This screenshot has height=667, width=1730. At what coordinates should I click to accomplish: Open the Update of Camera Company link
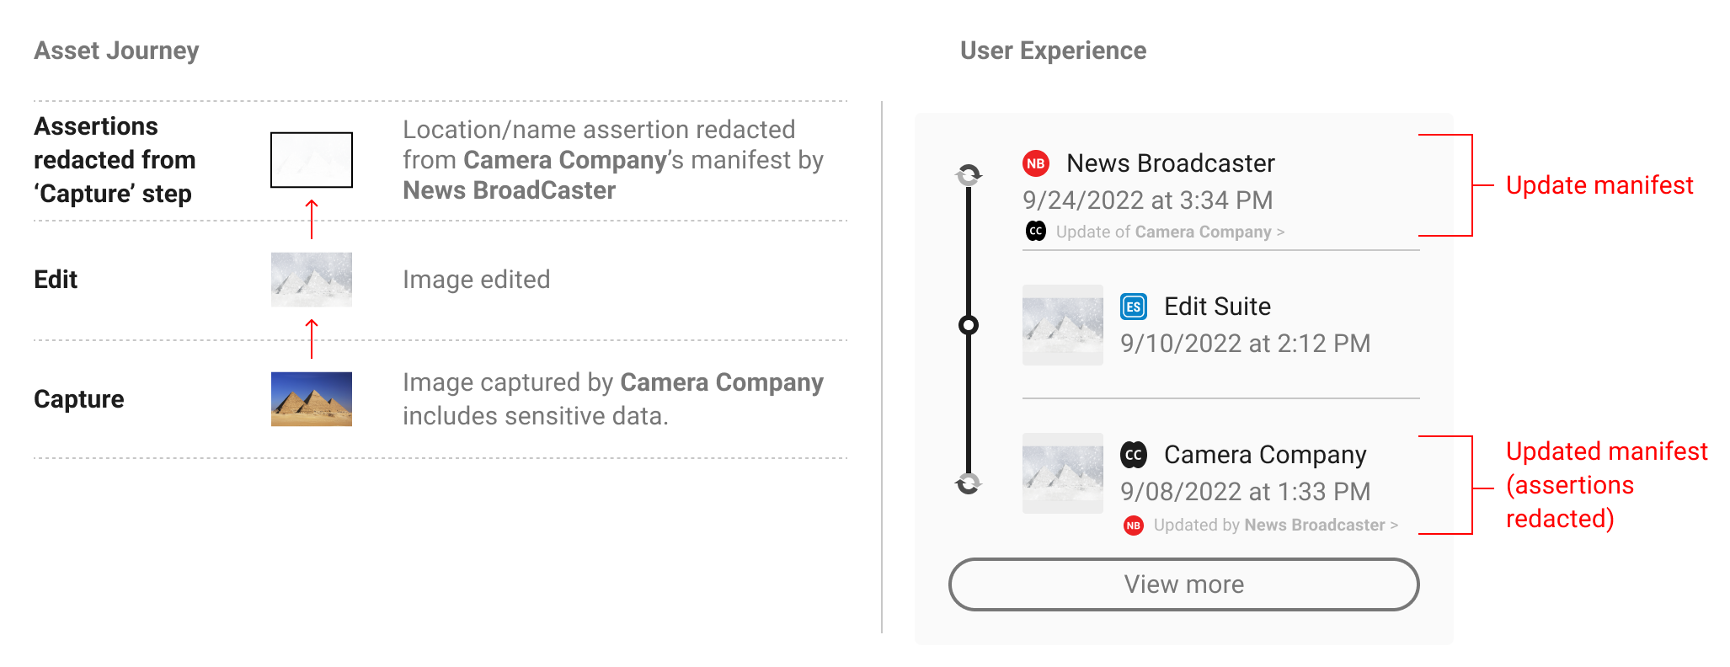click(1163, 232)
